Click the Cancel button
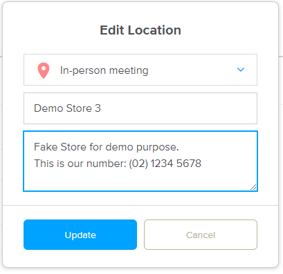Screen dimensions: 283x274 [x=201, y=235]
